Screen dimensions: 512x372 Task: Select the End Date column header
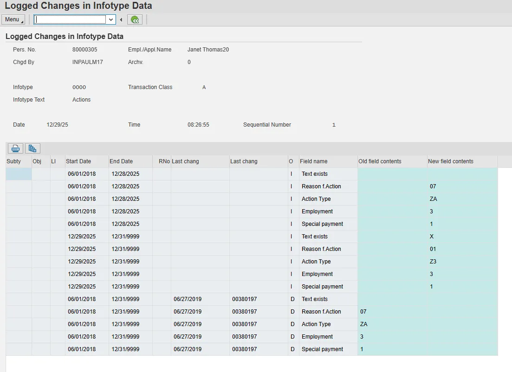click(130, 161)
